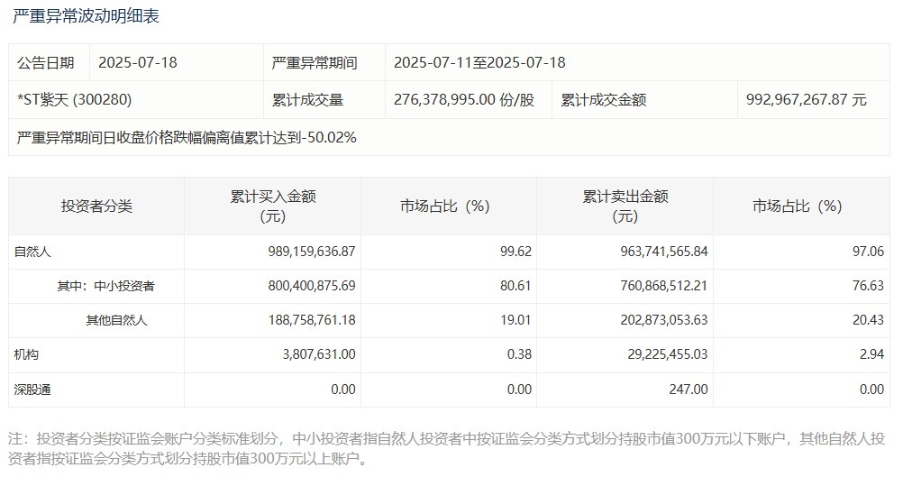
Task: Select the 深股通 row label
Action: click(32, 390)
